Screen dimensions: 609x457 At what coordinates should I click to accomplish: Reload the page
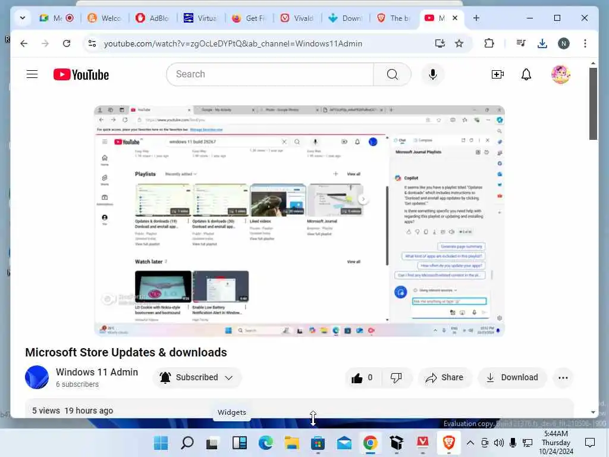pyautogui.click(x=67, y=43)
